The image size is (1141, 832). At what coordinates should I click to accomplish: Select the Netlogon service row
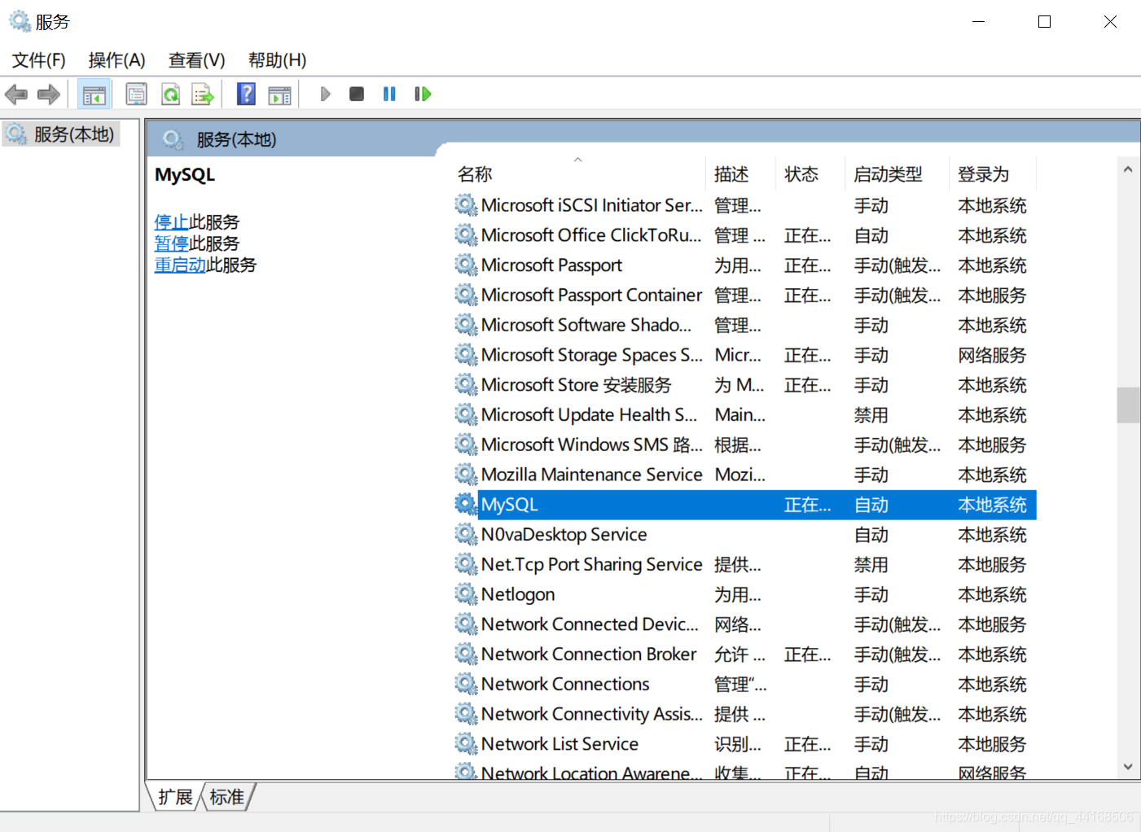point(518,594)
